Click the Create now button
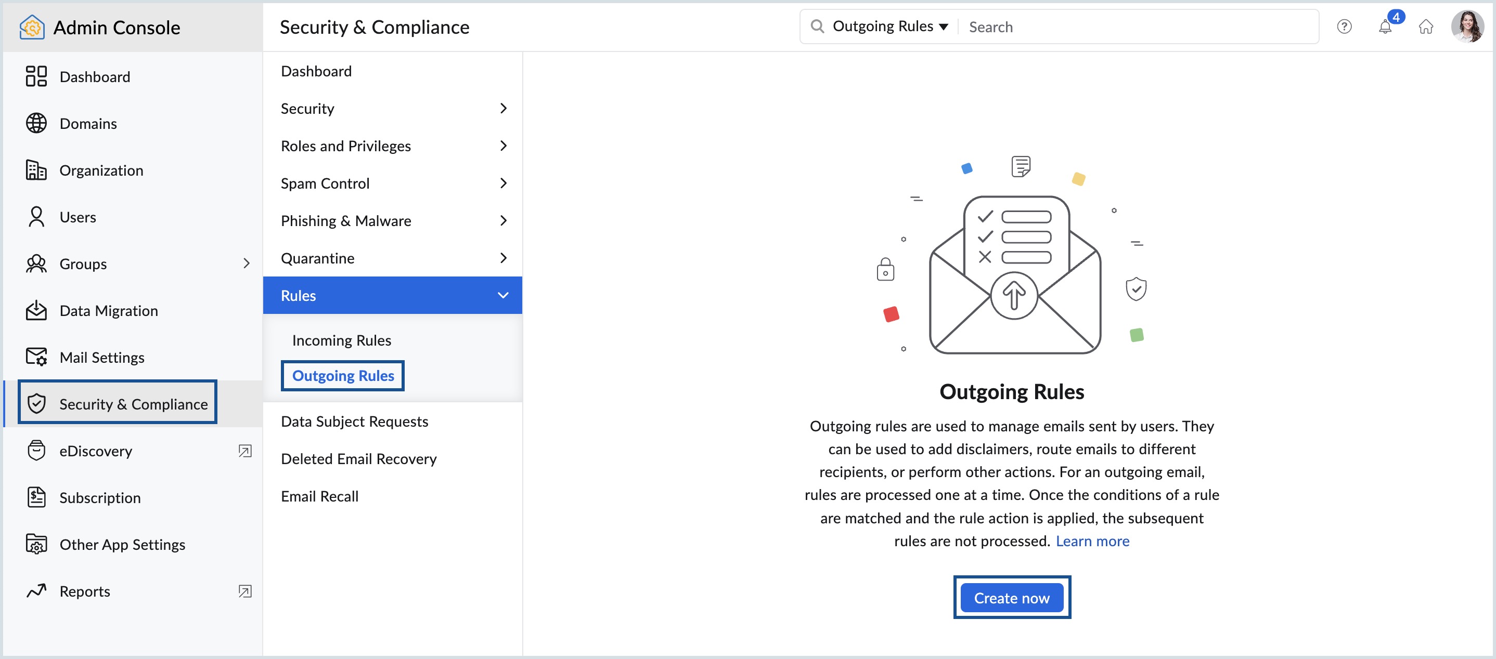 (x=1011, y=598)
